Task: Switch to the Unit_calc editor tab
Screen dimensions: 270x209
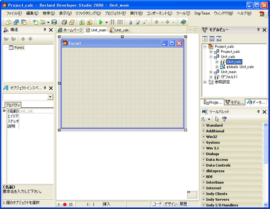Action: pos(120,30)
